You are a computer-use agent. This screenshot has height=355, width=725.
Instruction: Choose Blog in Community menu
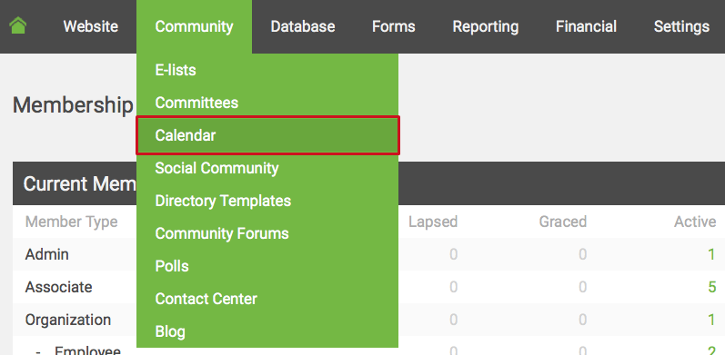click(x=267, y=331)
